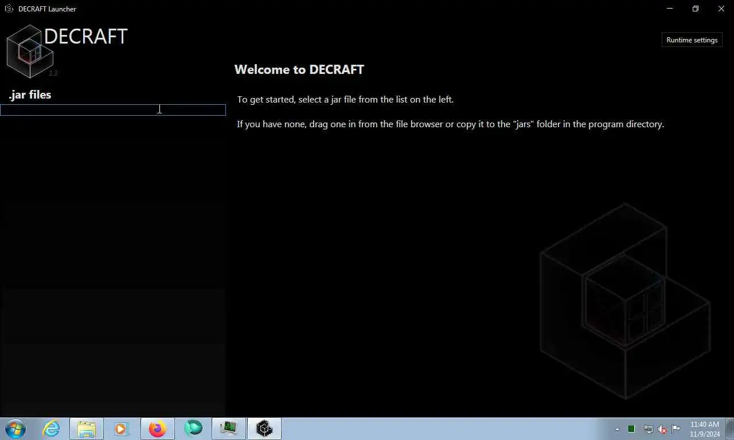Viewport: 734px width, 440px height.
Task: Open the Action Center flag icon
Action: tap(676, 429)
